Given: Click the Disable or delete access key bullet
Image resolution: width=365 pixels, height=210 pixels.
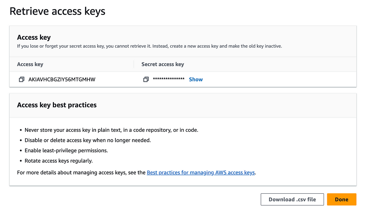Looking at the screenshot, I should tap(88, 140).
